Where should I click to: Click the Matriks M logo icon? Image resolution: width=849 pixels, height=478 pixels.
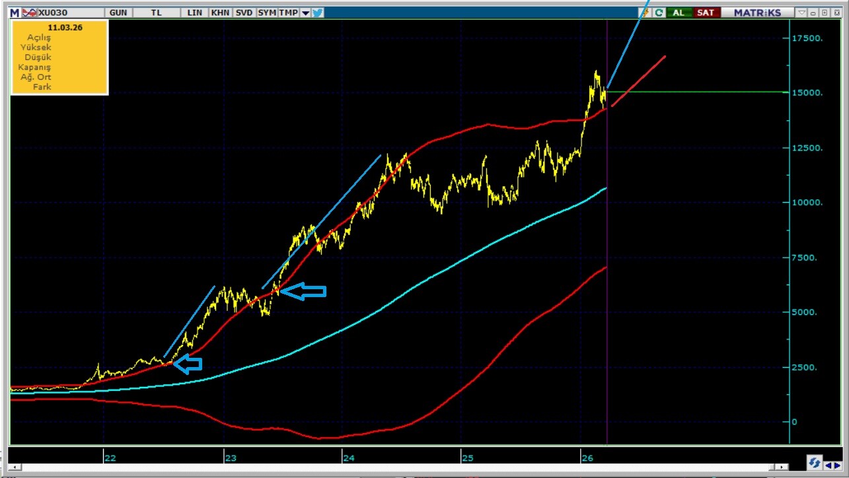pyautogui.click(x=15, y=13)
